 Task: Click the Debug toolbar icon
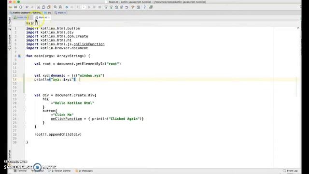95,7
